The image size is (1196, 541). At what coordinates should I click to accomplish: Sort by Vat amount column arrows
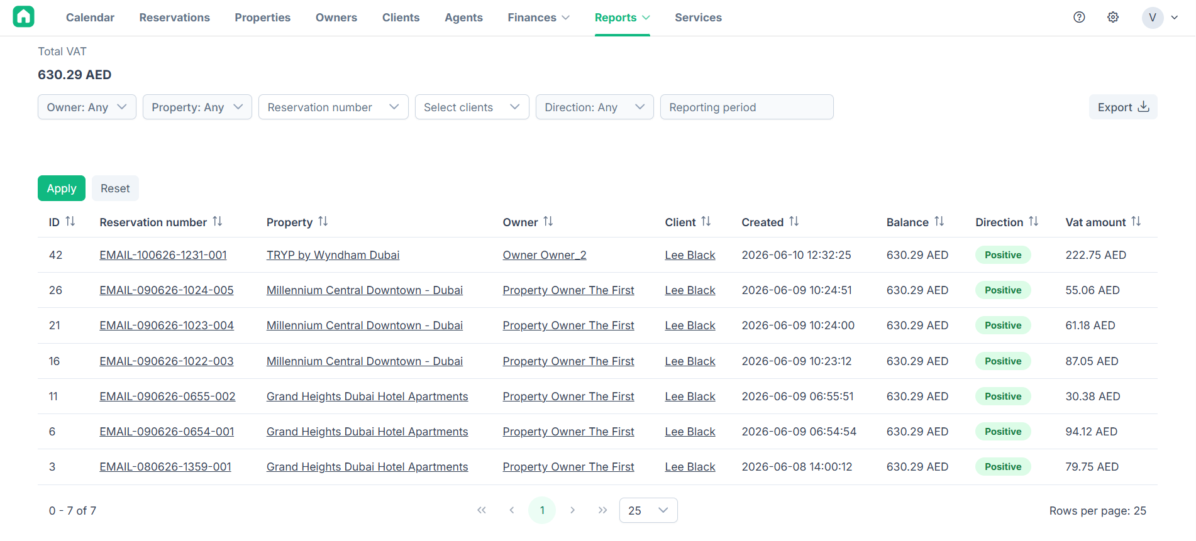(x=1136, y=221)
